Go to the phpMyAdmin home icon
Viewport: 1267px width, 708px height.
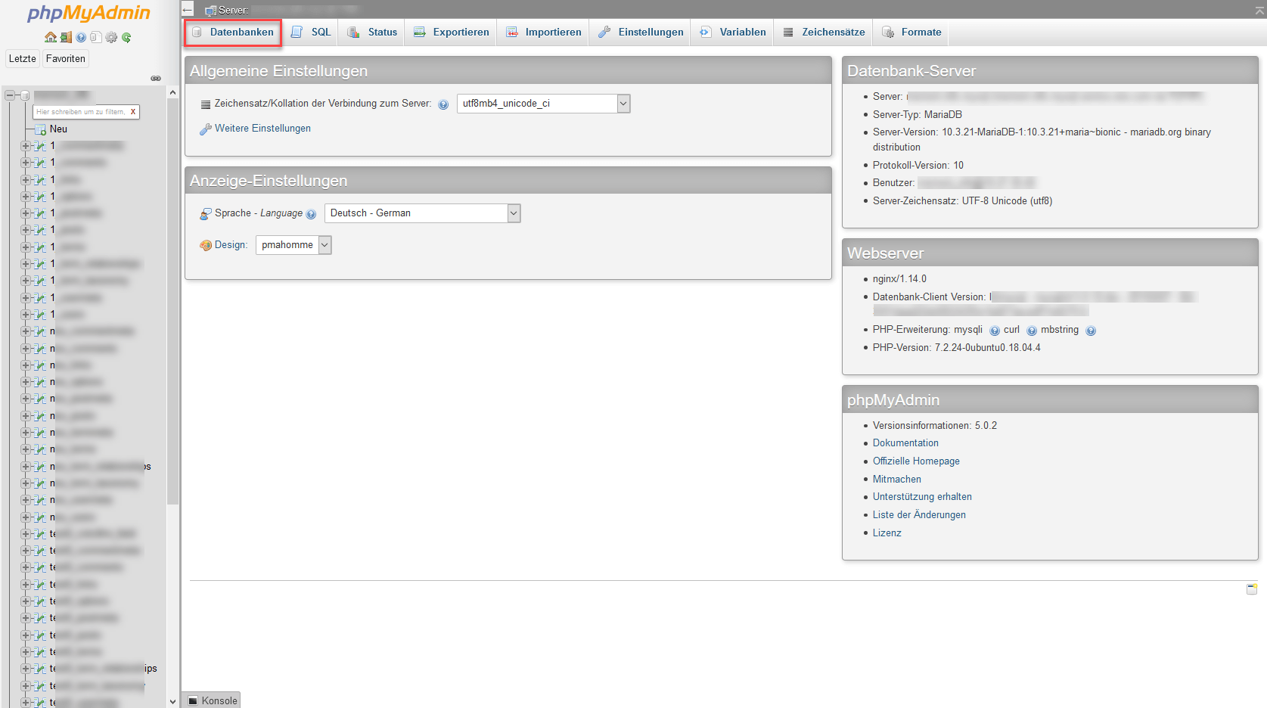(50, 37)
